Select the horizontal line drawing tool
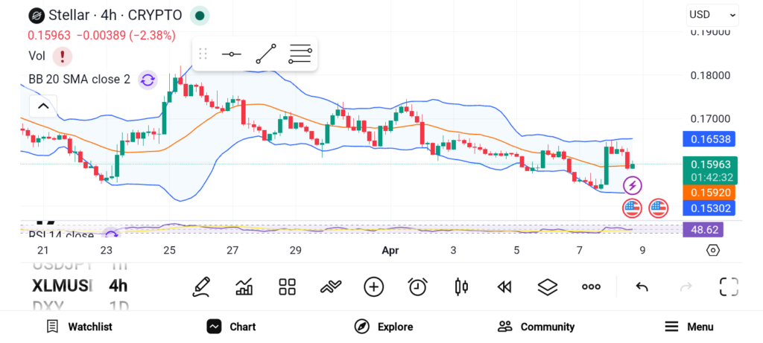The image size is (763, 343). click(x=232, y=54)
